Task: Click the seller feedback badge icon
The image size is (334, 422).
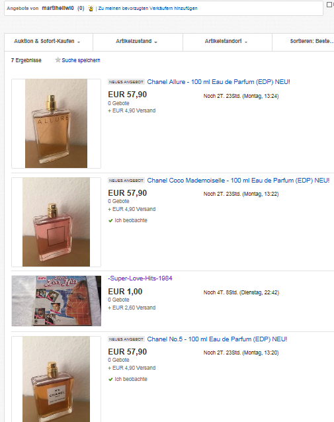Action: click(91, 9)
